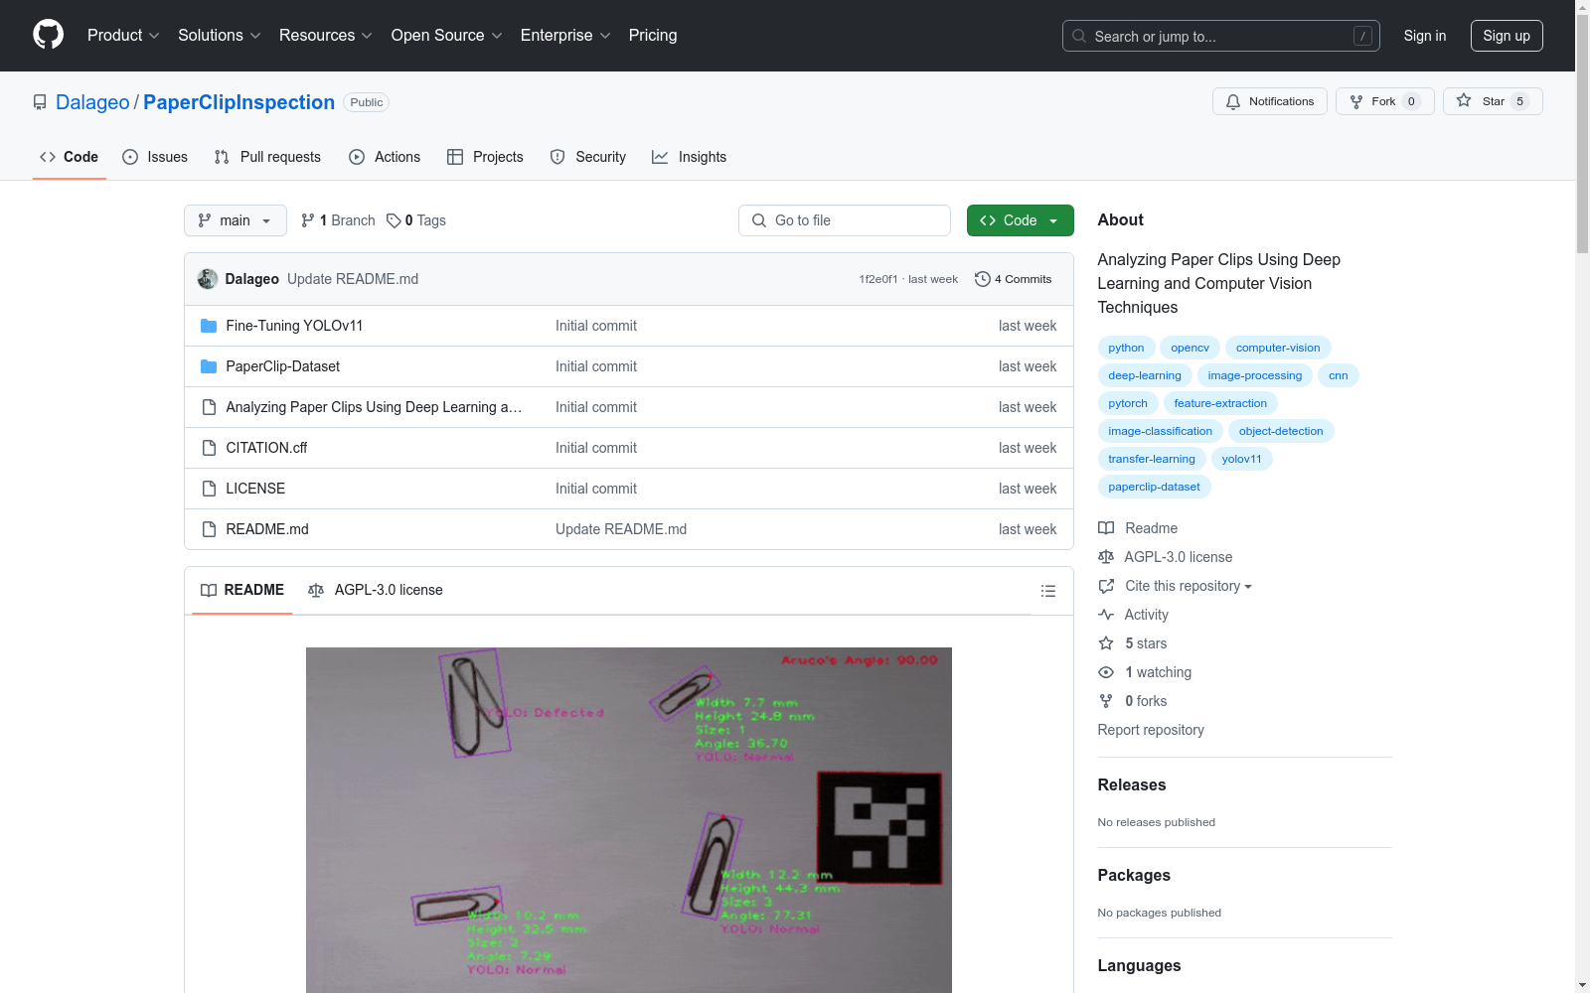Screen dimensions: 1590x993
Task: Star the PaperClipInspection repository
Action: click(1493, 101)
